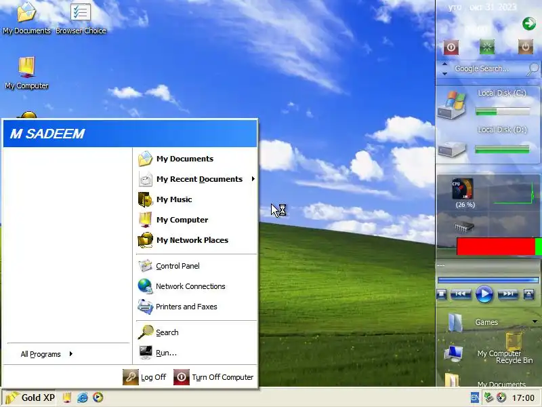Click the brown standby power icon in sidebar
This screenshot has height=407, width=542.
[526, 47]
